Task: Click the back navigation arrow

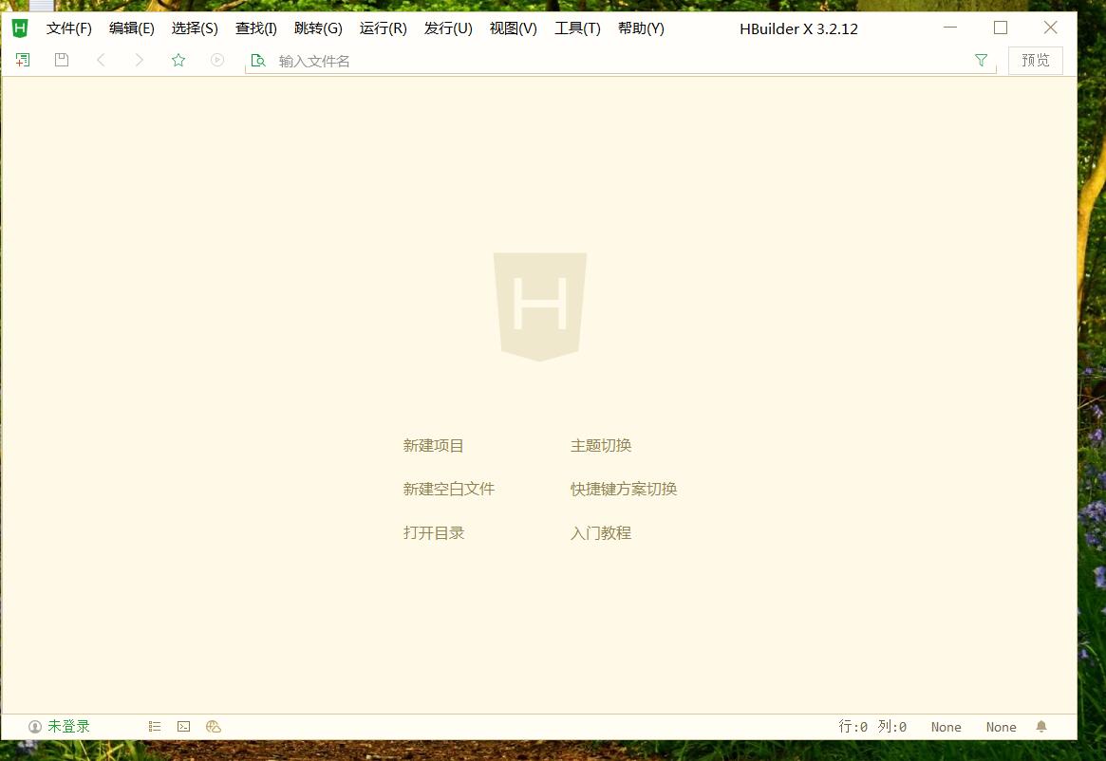Action: [x=101, y=61]
